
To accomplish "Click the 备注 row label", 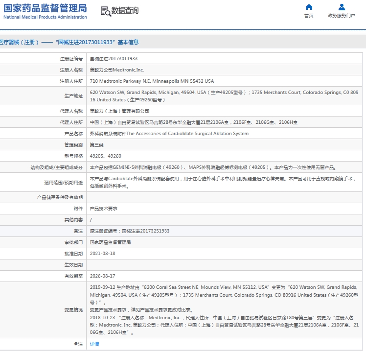I will pos(78,231).
